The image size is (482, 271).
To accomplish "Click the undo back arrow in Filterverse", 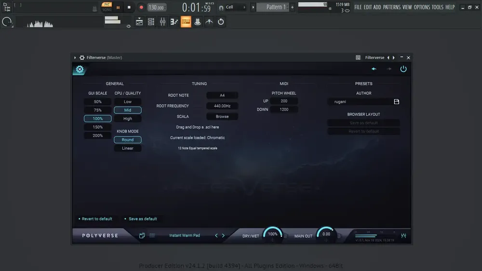I will [374, 69].
